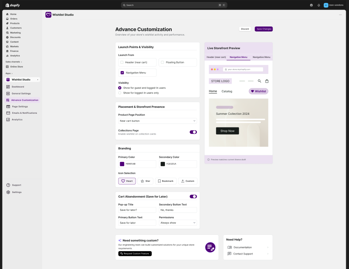Switch to Header (near cart) preview tab

tap(216, 57)
